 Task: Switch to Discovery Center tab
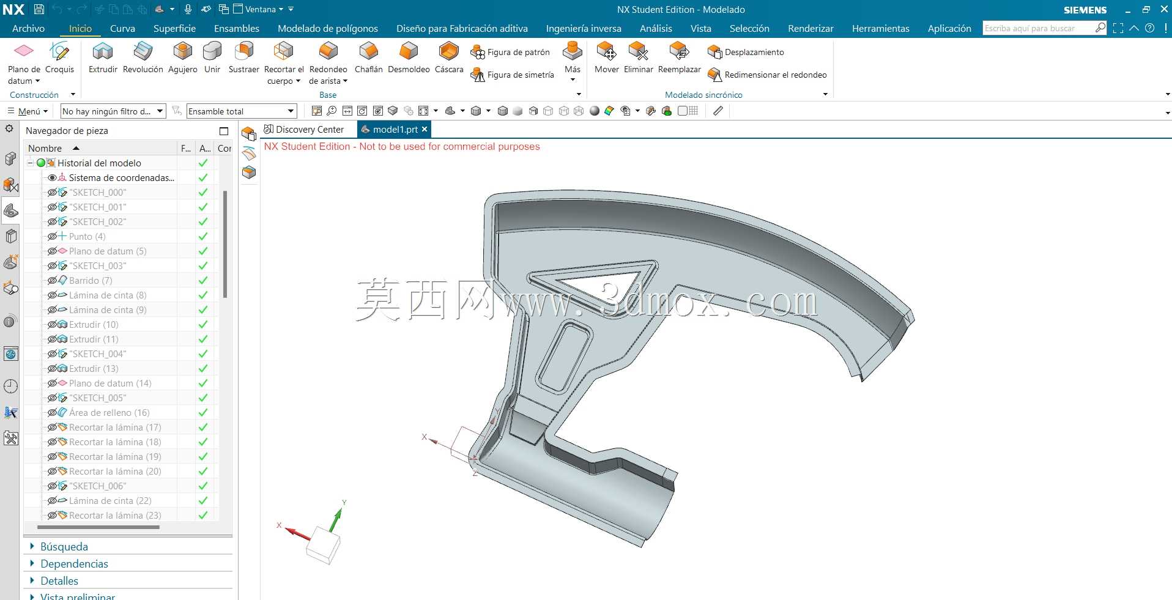(x=304, y=129)
